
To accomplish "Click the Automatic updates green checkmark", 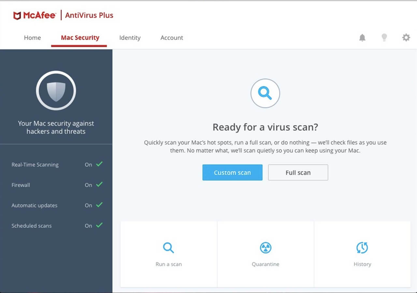I will click(x=99, y=205).
